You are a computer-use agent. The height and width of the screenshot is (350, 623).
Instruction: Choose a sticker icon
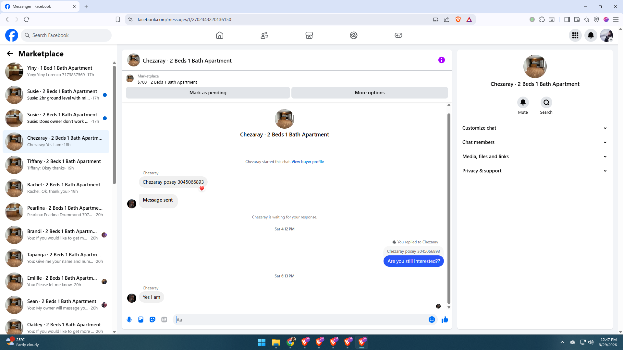[x=153, y=320]
